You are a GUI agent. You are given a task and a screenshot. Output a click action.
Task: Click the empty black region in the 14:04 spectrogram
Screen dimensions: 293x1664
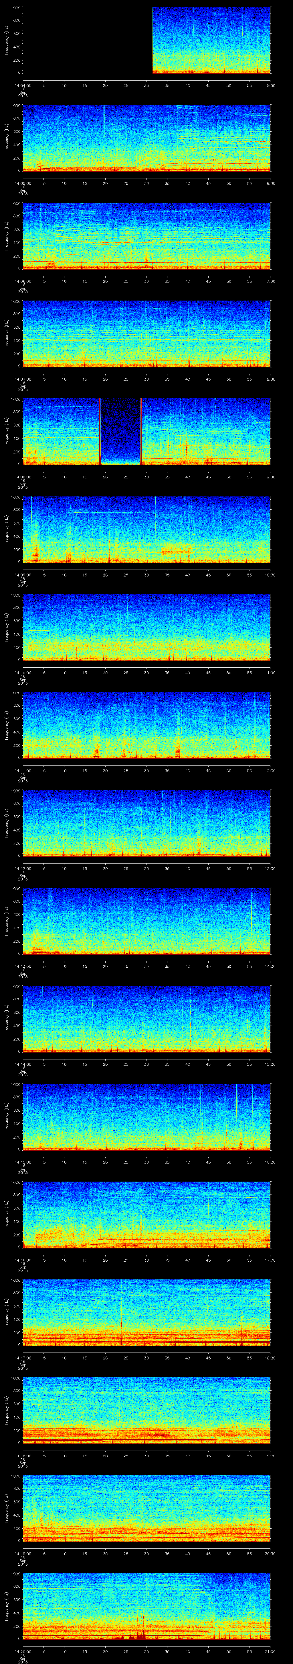(87, 40)
